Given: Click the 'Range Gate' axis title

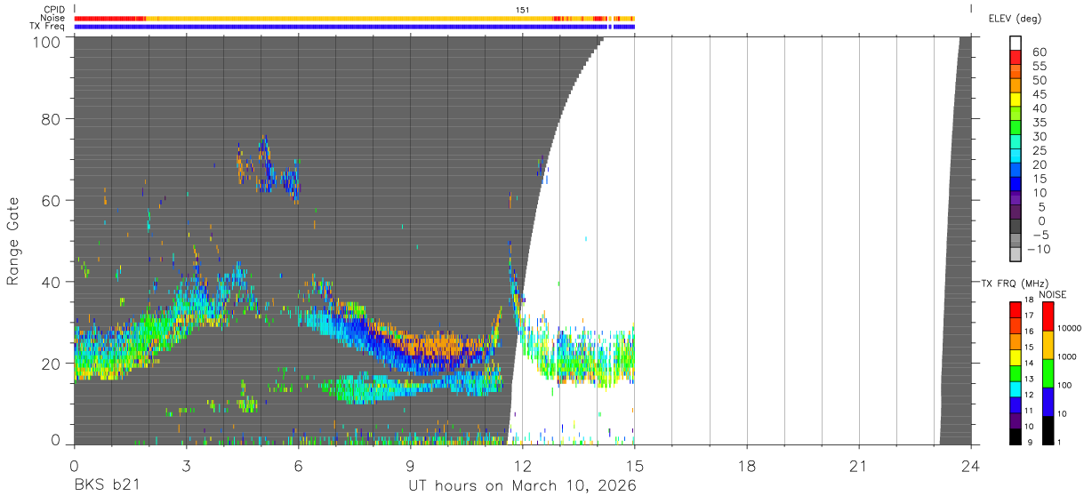Looking at the screenshot, I should click(13, 241).
